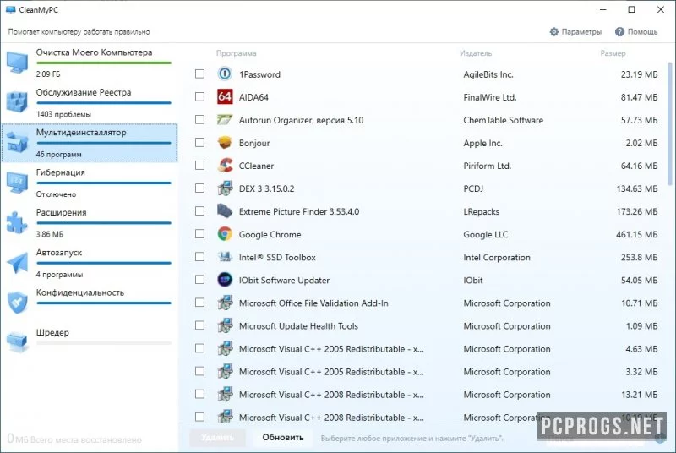Click the Extreme Picture Finder icon
676x453 pixels.
225,211
